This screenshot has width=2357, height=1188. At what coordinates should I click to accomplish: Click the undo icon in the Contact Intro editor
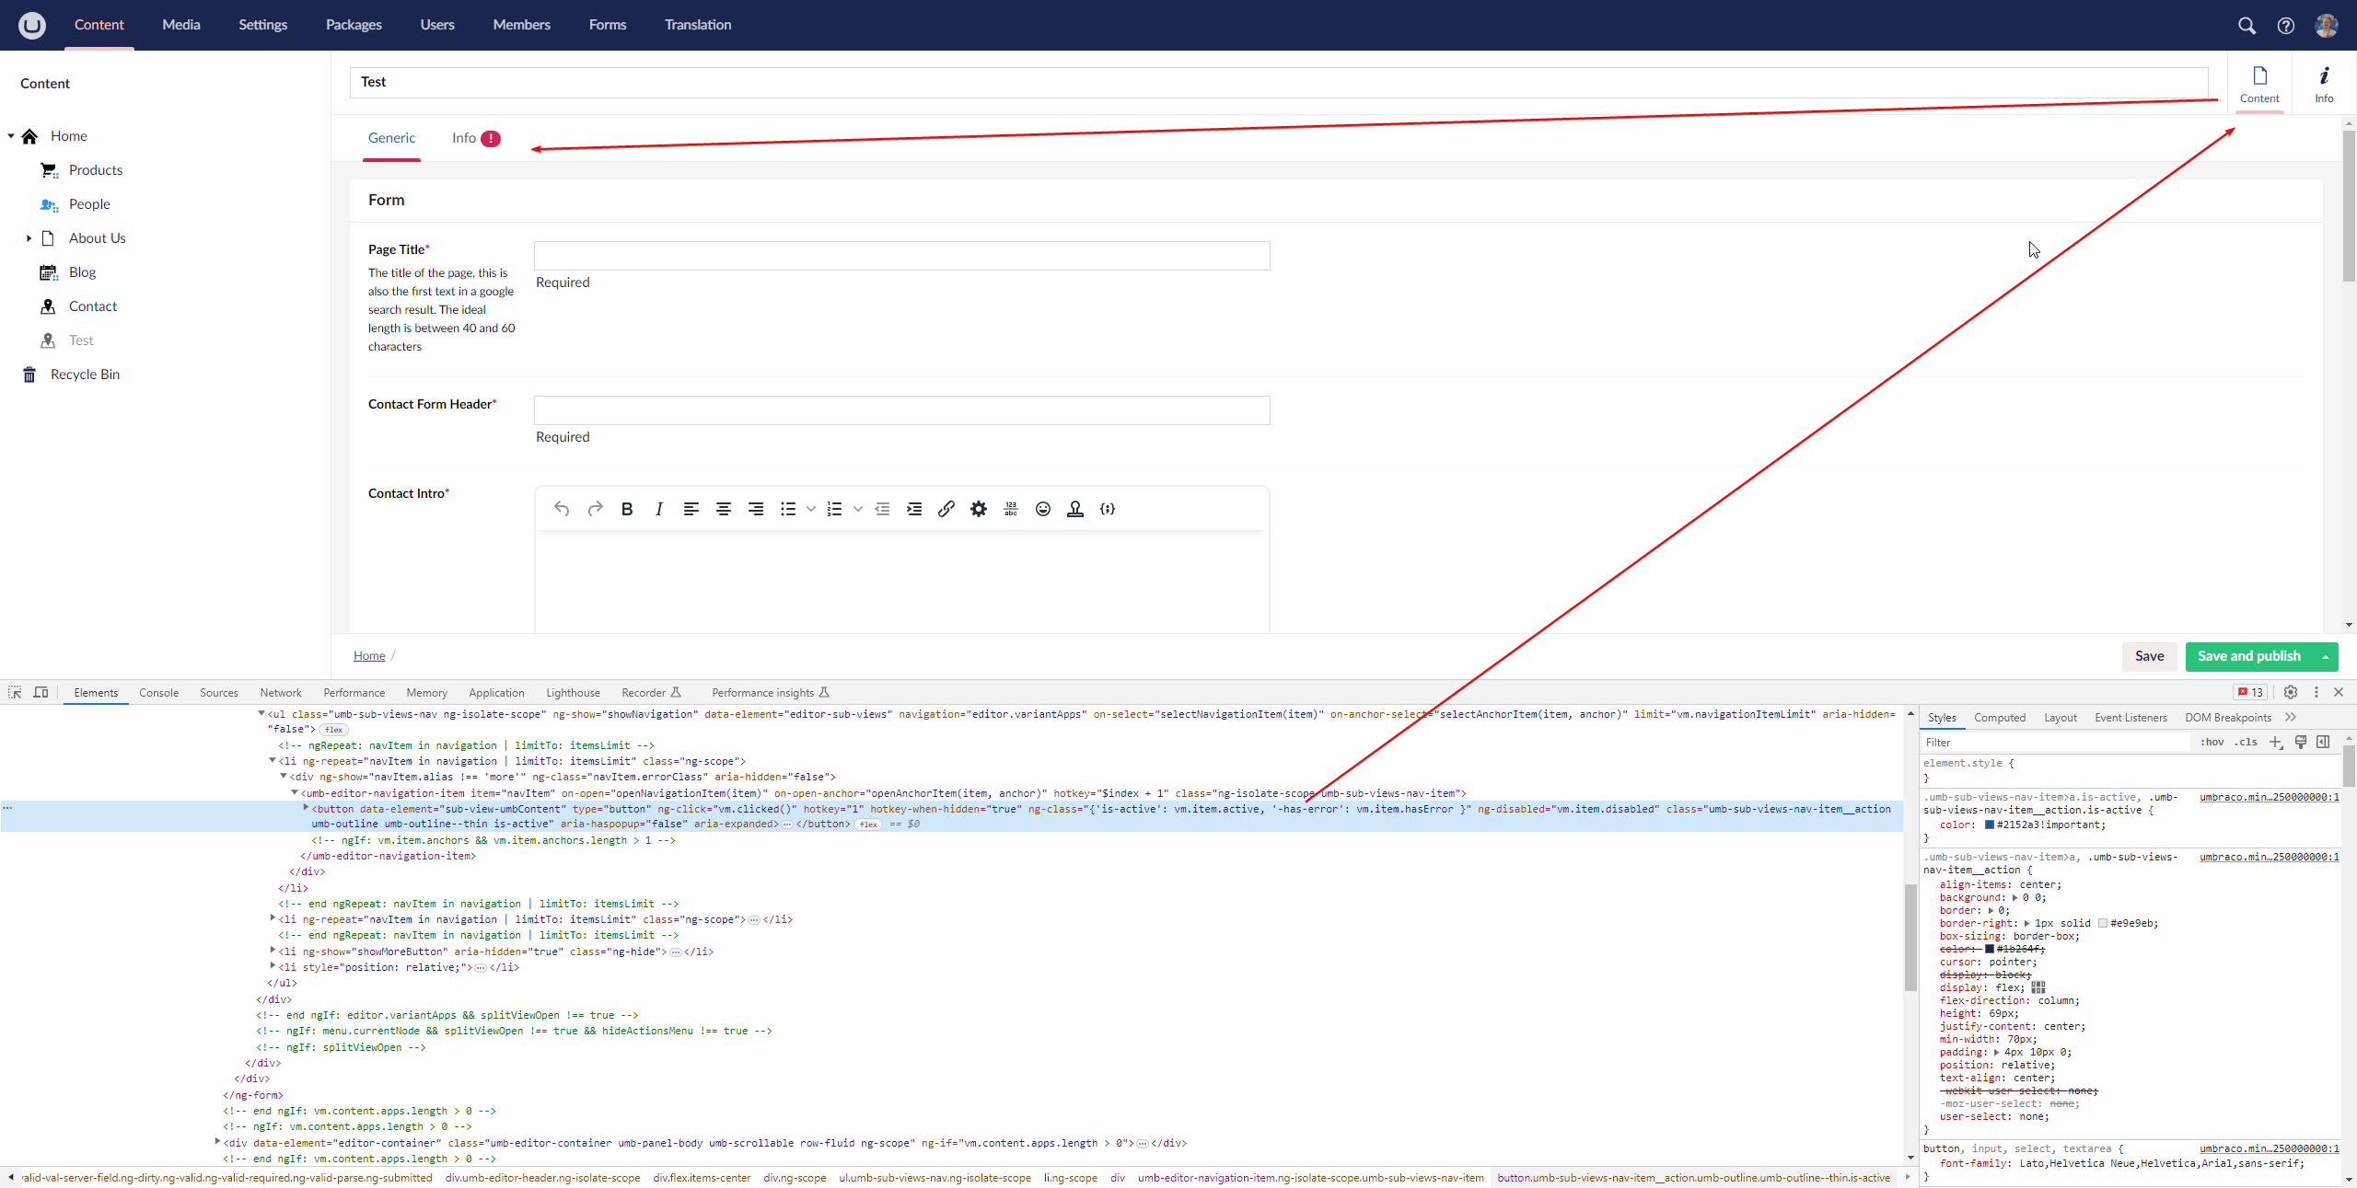561,508
